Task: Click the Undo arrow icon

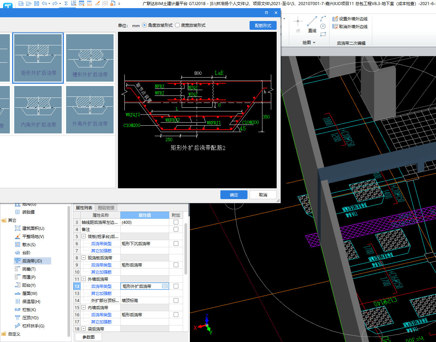Action: (44, 3)
